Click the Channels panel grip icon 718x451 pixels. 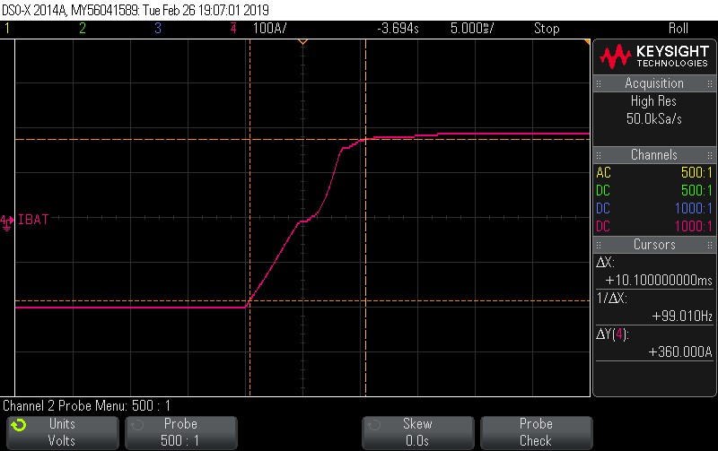[598, 155]
